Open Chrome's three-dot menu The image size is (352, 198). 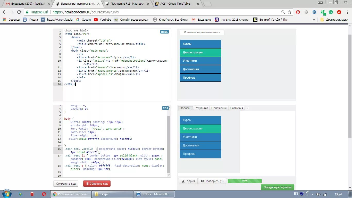pyautogui.click(x=347, y=12)
